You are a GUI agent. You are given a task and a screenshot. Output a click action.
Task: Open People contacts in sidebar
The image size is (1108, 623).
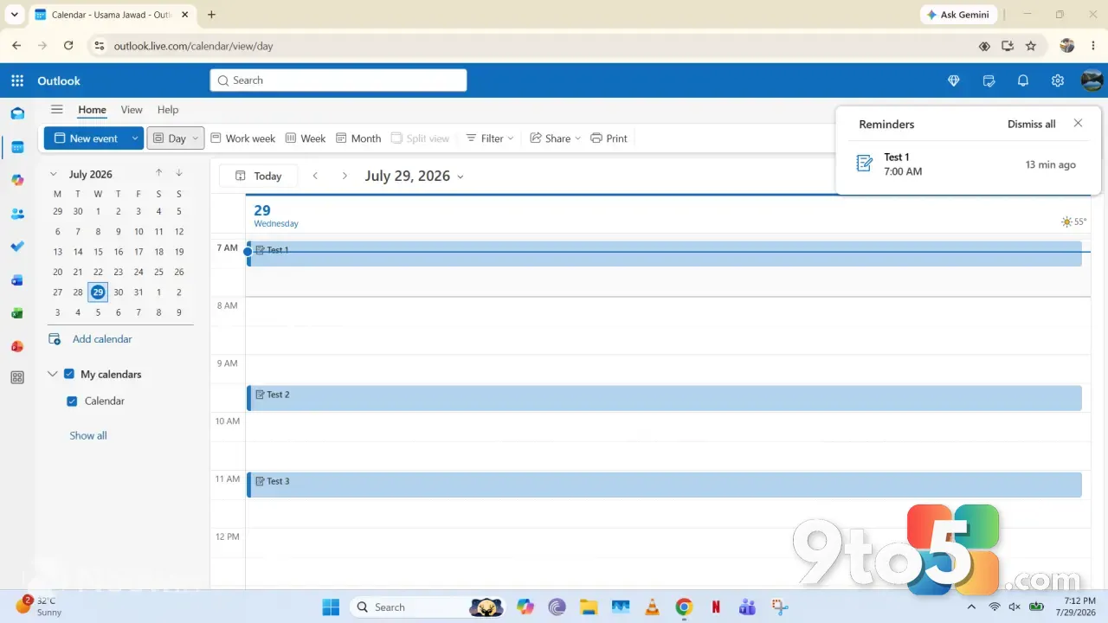click(x=17, y=214)
